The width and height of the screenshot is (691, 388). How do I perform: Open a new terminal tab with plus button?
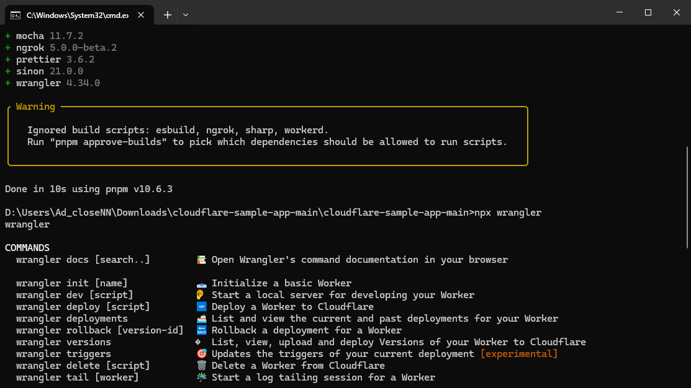(168, 15)
